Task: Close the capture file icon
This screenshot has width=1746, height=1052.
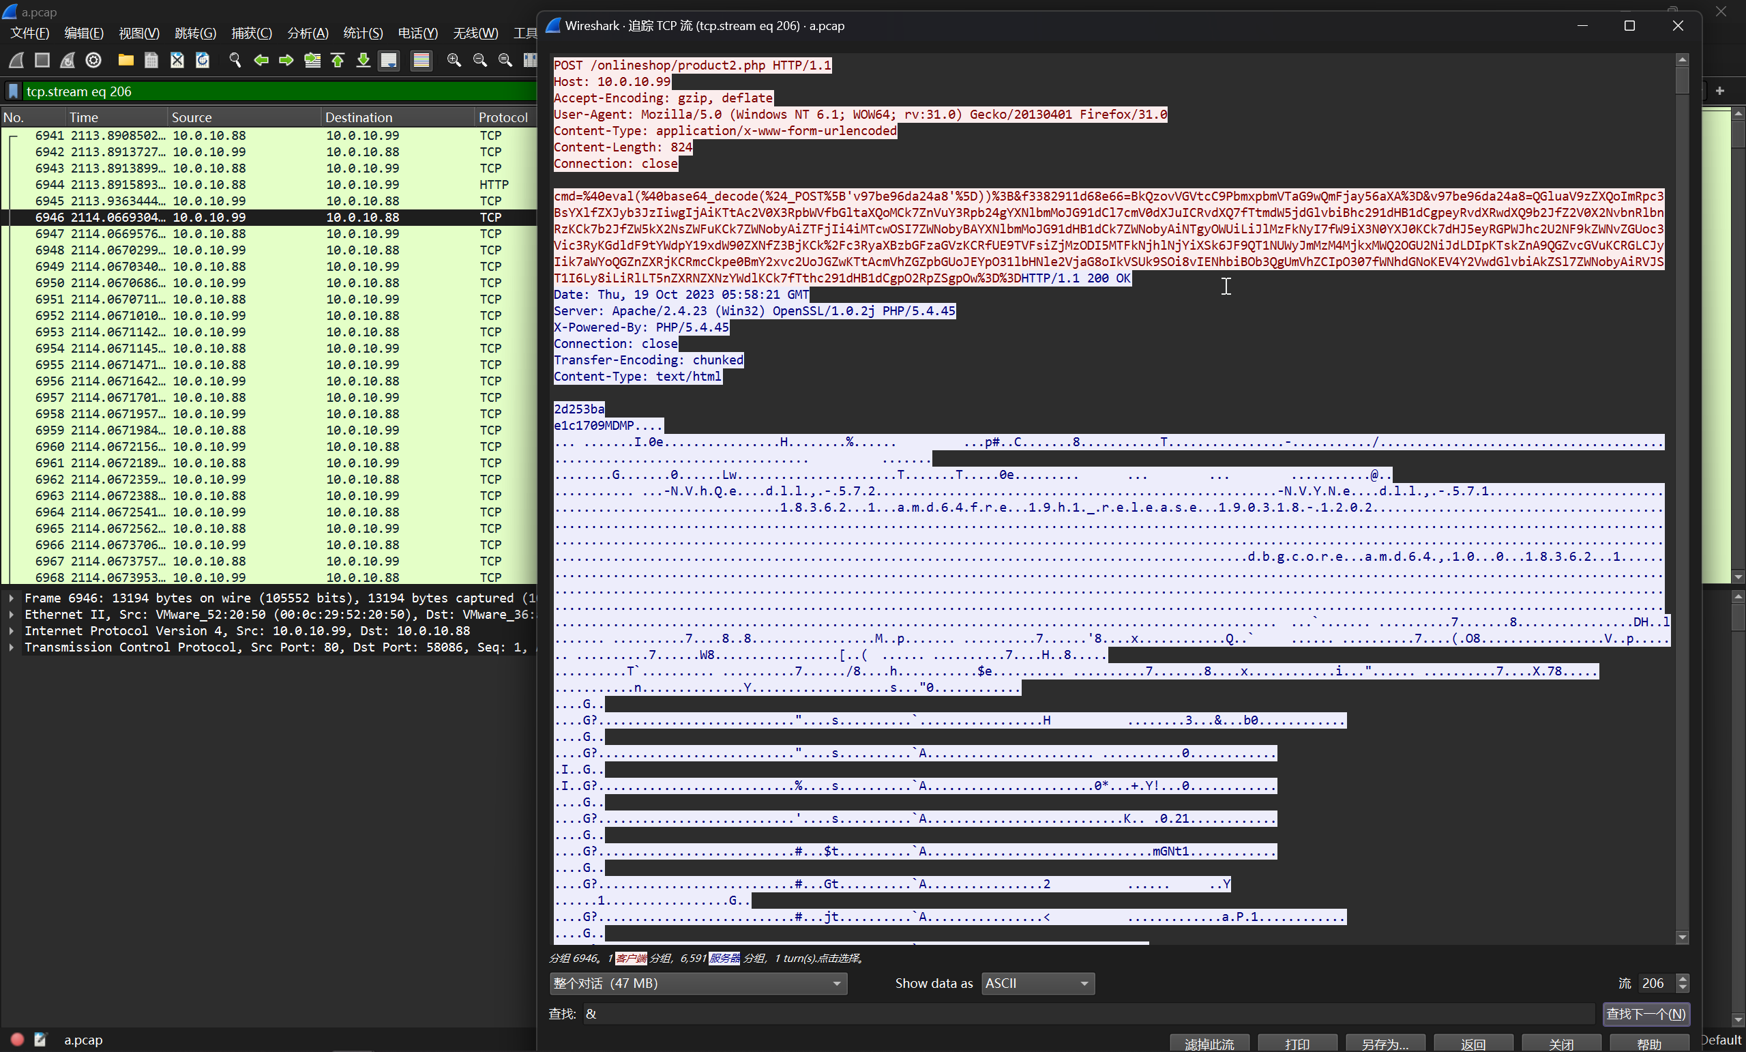Action: [177, 60]
